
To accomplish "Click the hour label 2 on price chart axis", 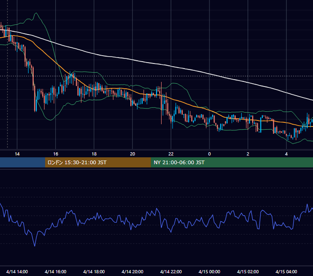I will 248,154.
